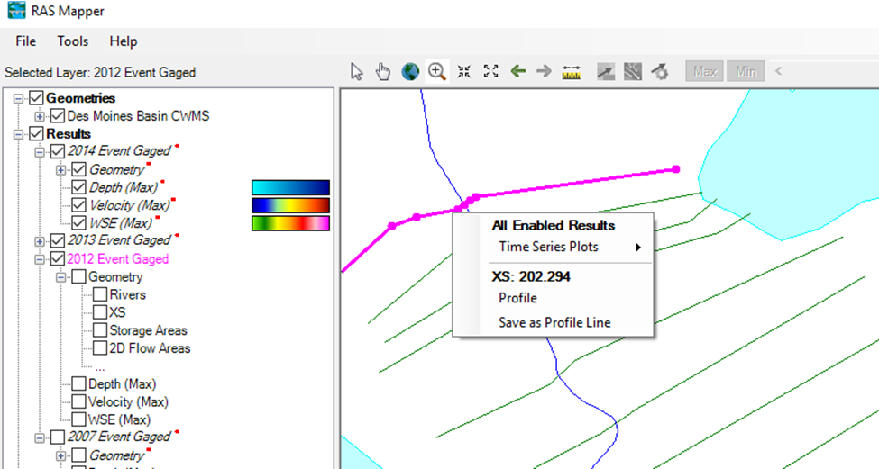Click the Velocity (Max) rainbow color ramp
The image size is (879, 469).
290,205
